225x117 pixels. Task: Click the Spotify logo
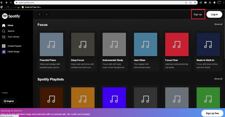(x=11, y=16)
